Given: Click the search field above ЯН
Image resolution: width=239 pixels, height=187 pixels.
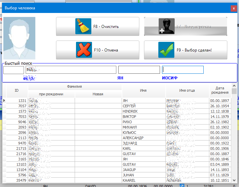Looking at the screenshot, I should coord(139,70).
